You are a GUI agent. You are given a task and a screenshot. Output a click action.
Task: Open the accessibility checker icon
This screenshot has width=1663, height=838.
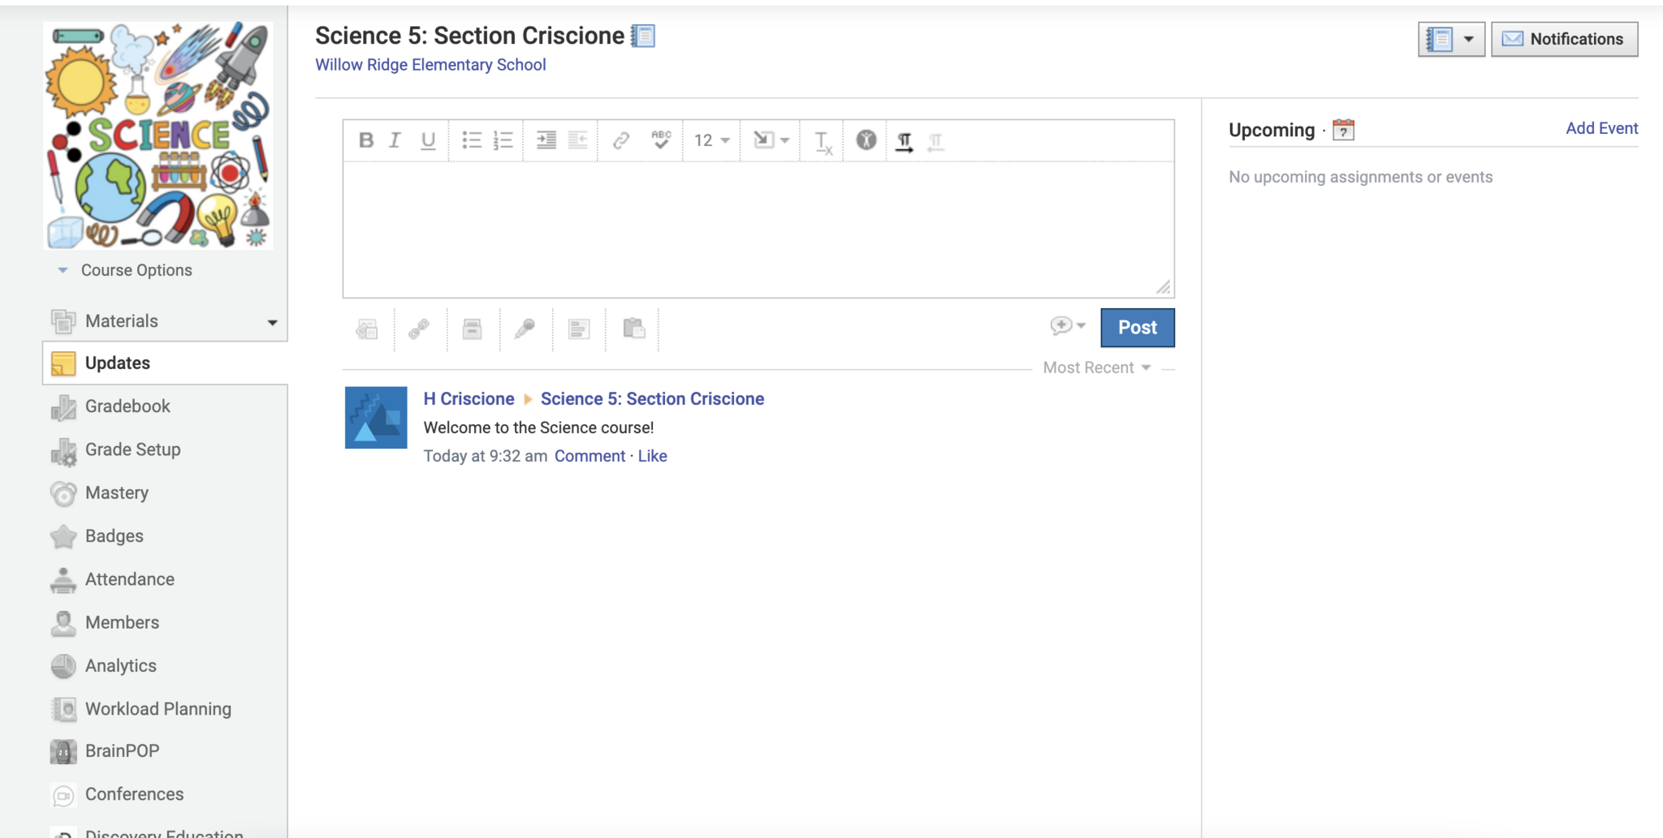pos(866,140)
